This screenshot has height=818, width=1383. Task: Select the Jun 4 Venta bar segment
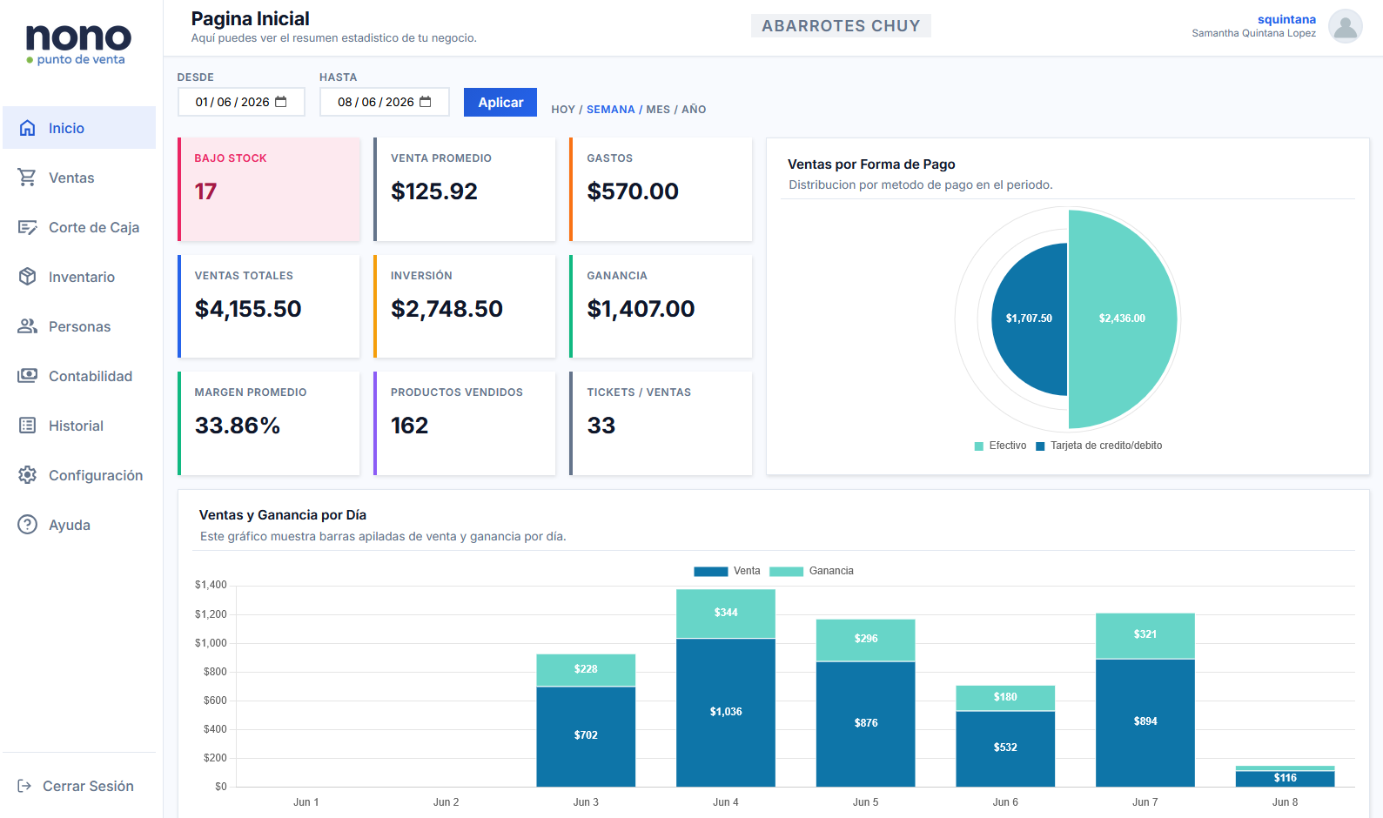[x=726, y=713]
